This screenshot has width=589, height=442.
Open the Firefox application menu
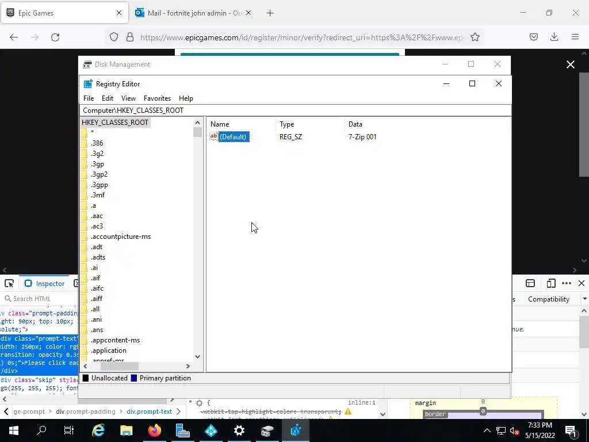point(575,37)
